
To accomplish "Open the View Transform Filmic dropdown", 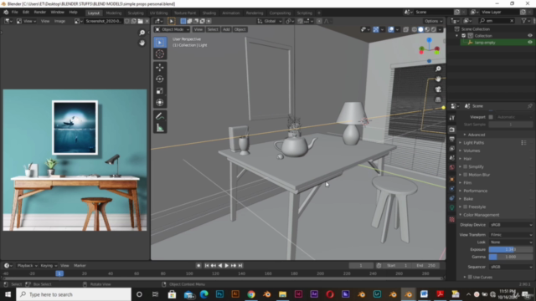I will pos(511,235).
